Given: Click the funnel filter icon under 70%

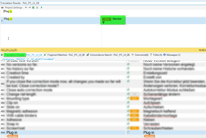Looking at the screenshot, I should pyautogui.click(x=104, y=23).
